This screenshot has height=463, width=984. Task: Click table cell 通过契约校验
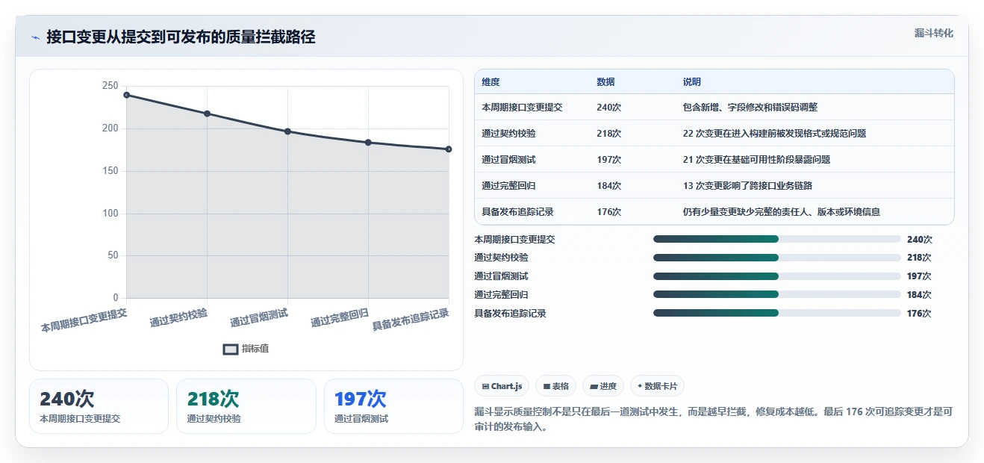click(x=509, y=134)
